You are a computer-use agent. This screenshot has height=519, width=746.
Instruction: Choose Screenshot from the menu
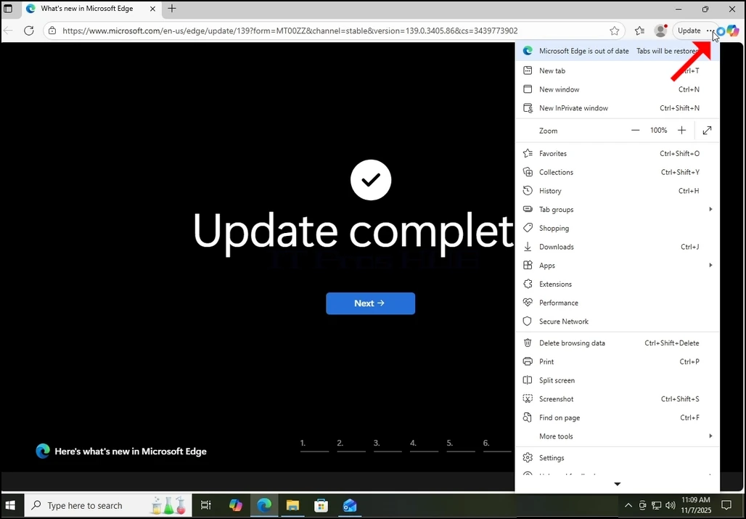click(x=617, y=399)
